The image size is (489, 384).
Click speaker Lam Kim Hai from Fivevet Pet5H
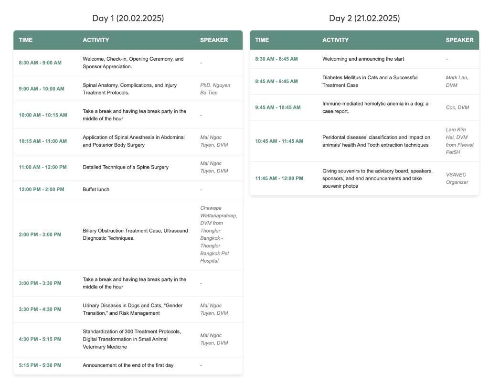click(460, 141)
